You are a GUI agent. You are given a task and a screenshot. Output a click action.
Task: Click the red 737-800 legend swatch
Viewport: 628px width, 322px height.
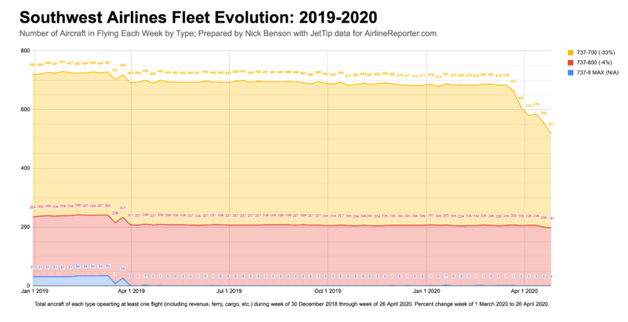click(571, 62)
